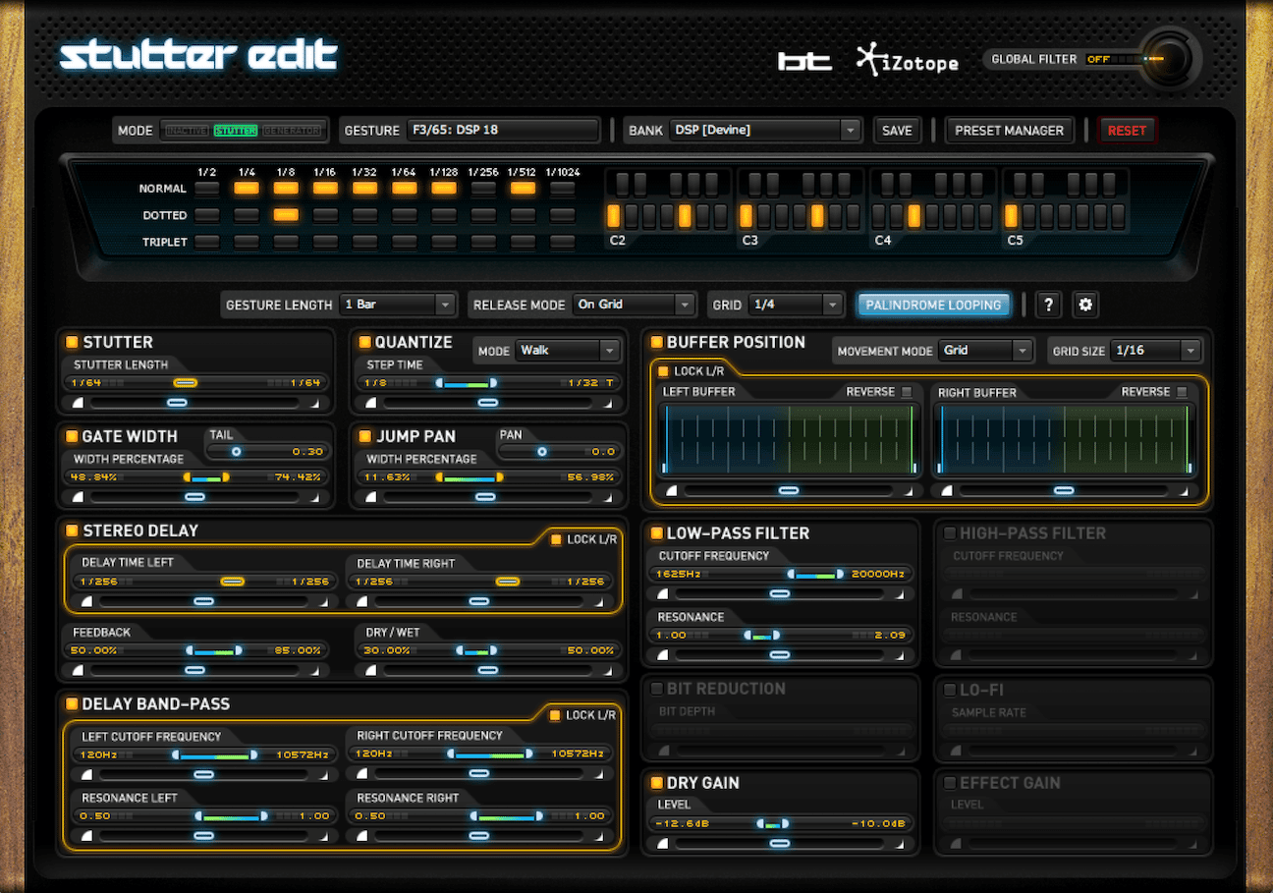Image resolution: width=1273 pixels, height=893 pixels.
Task: Enable the Lo-Fi module
Action: tap(950, 690)
